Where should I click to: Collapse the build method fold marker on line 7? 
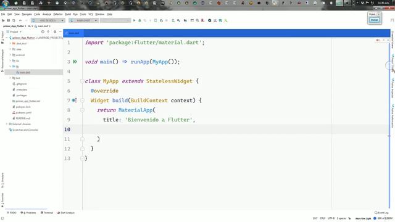pos(82,101)
